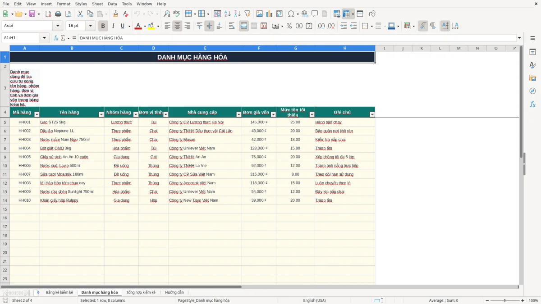Click the zoom slider in status bar

pos(505,300)
